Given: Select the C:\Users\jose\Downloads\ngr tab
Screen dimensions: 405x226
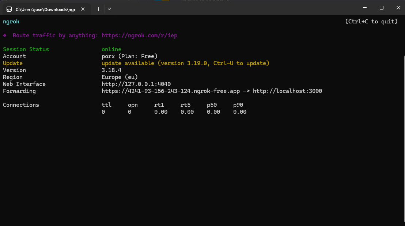Looking at the screenshot, I should [46, 9].
